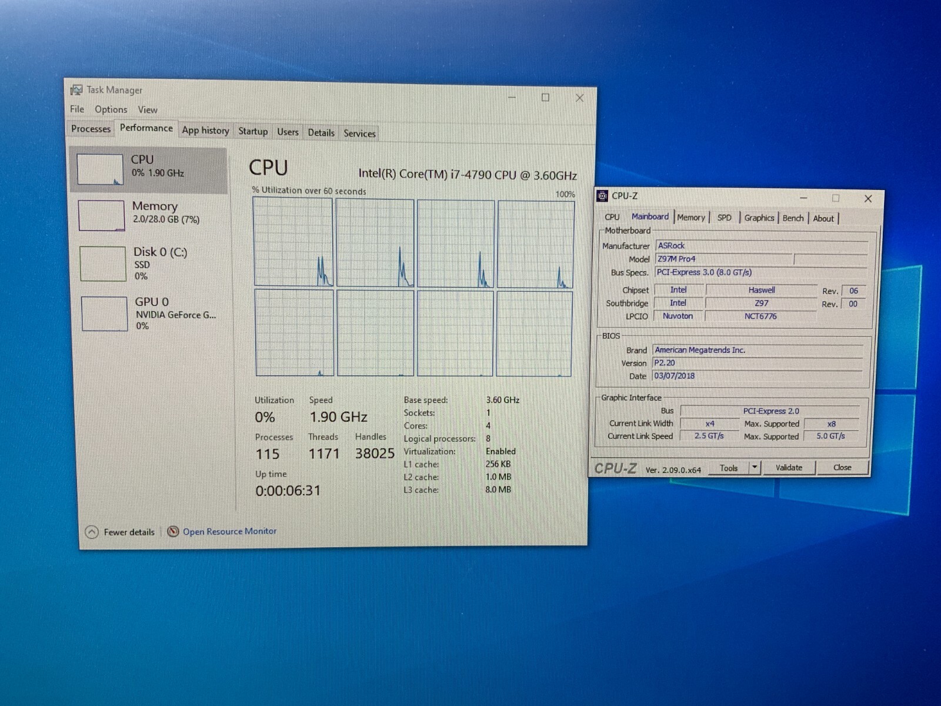Click the CPU mini graph thumbnail
The height and width of the screenshot is (706, 941).
pos(100,169)
